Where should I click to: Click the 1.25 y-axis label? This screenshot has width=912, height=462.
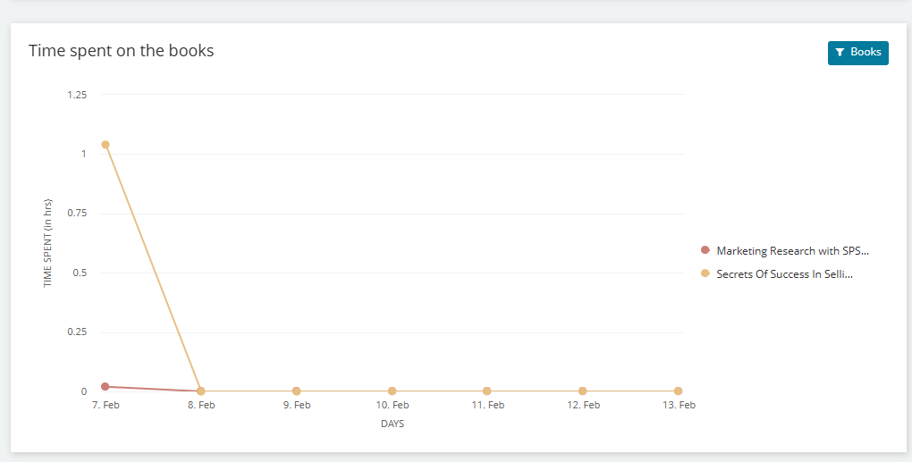[x=77, y=95]
